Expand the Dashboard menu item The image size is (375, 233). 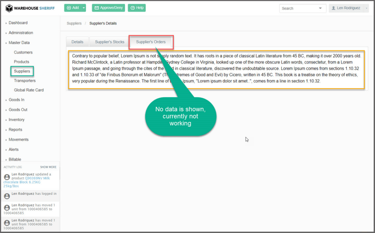coord(18,23)
